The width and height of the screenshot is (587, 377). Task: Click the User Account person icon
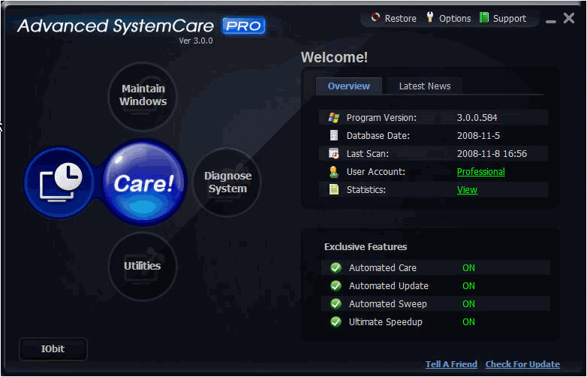coord(333,172)
